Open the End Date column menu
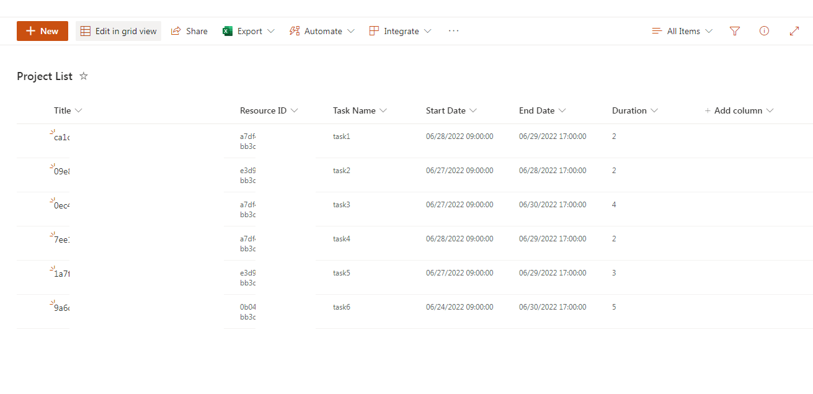The image size is (813, 394). tap(543, 110)
